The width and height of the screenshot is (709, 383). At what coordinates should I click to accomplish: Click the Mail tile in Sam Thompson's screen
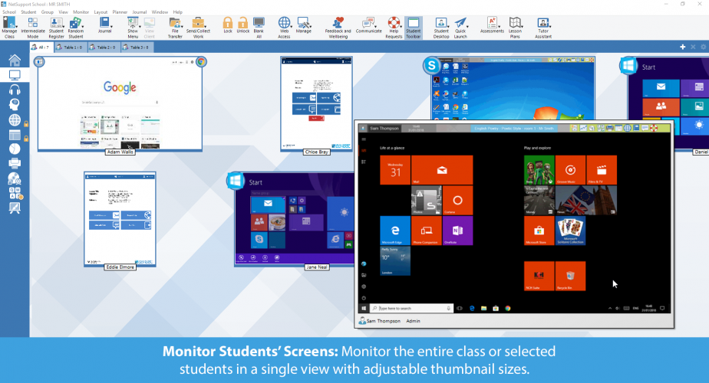point(442,170)
